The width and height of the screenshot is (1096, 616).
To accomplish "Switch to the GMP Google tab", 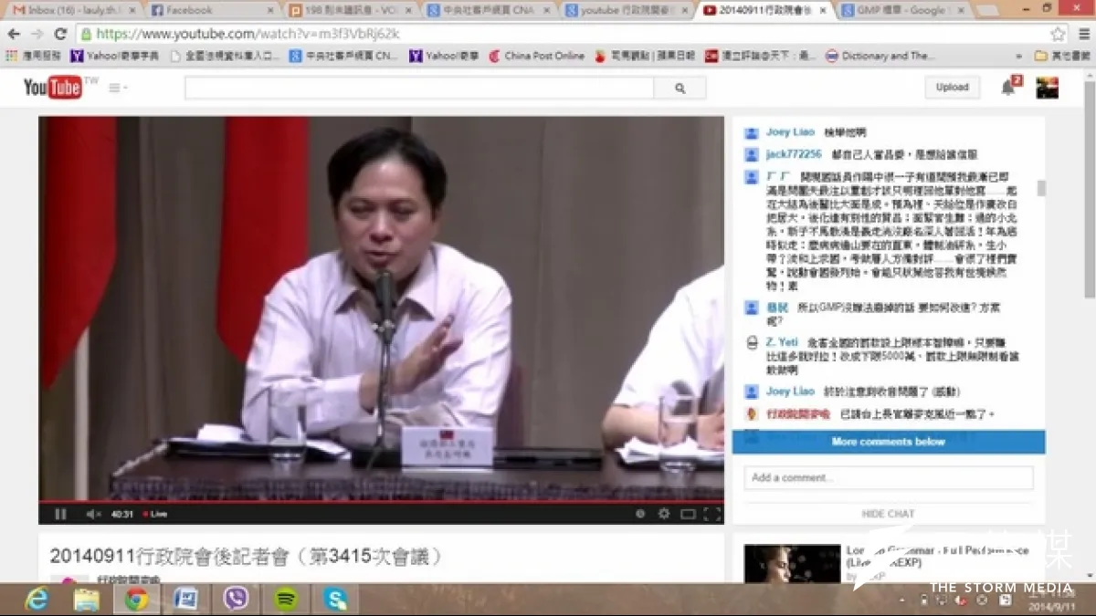I will [901, 10].
